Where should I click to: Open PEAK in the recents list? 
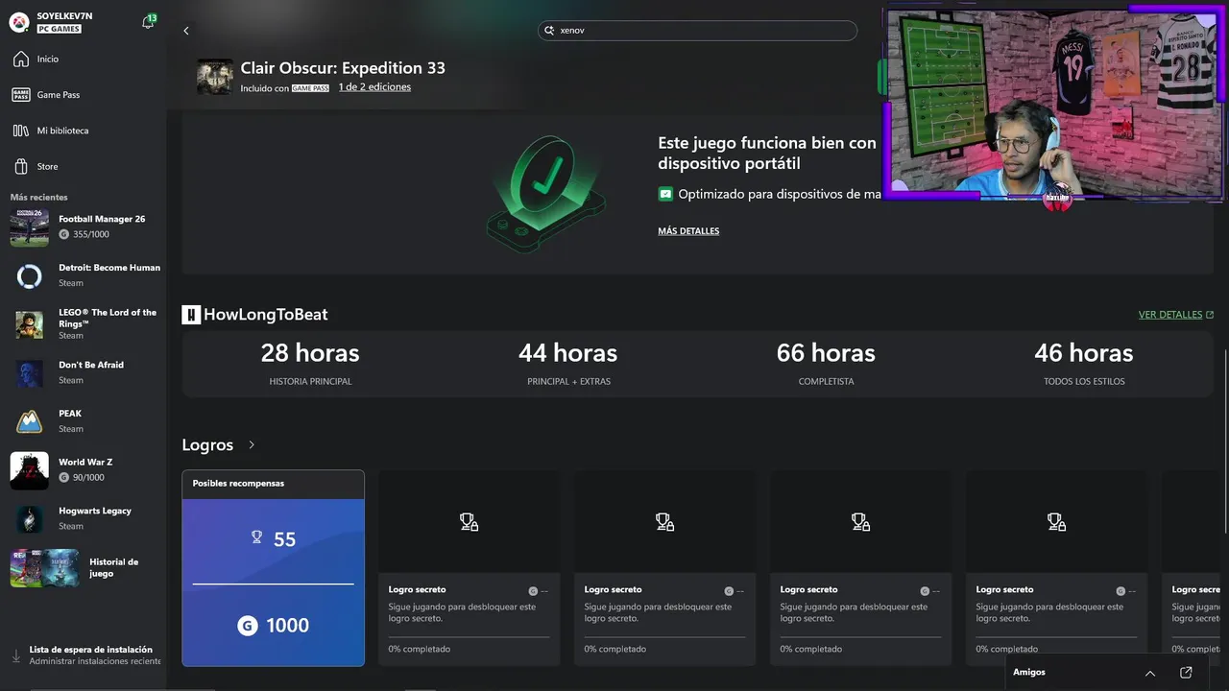tap(83, 421)
